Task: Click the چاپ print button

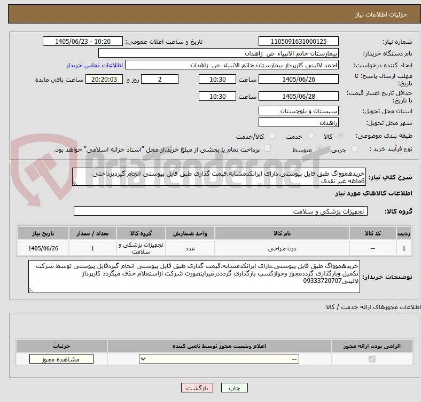Action: tap(235, 388)
